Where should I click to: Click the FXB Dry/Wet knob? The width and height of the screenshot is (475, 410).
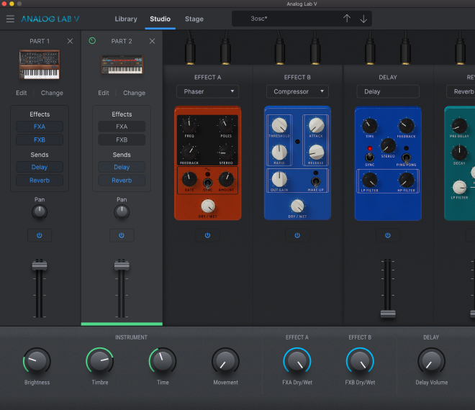click(360, 361)
